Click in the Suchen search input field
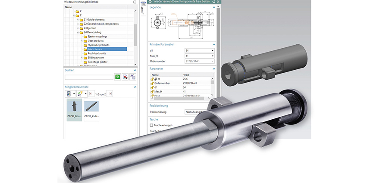 (x=88, y=77)
